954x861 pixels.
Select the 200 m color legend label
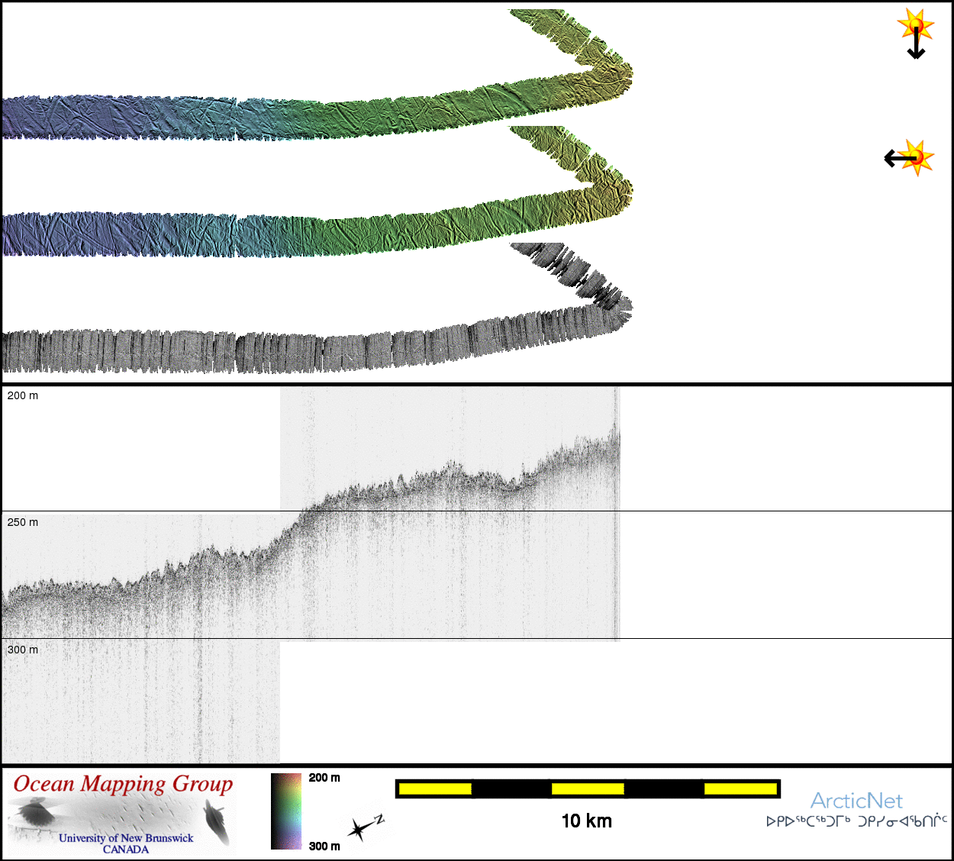click(324, 778)
